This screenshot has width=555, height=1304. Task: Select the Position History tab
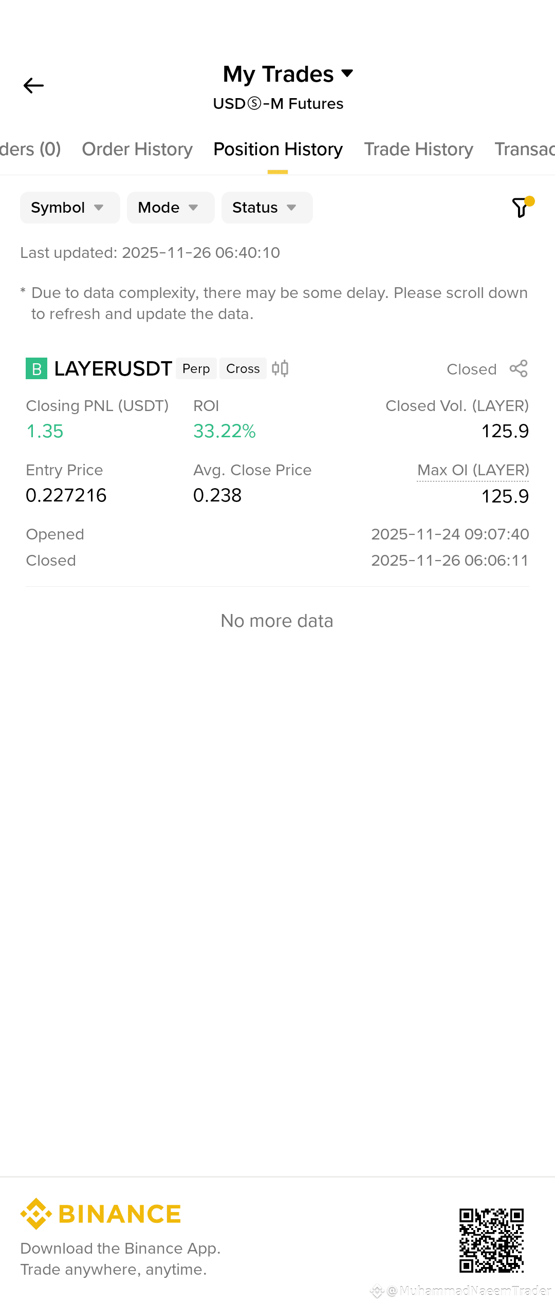point(278,149)
